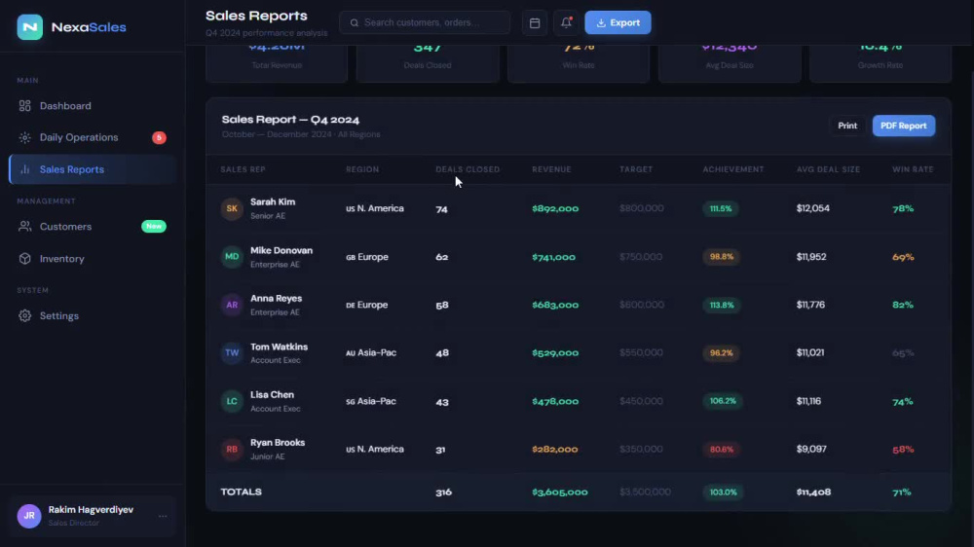Click the 113.8% achievement badge
Viewport: 974px width, 547px height.
[x=721, y=305]
